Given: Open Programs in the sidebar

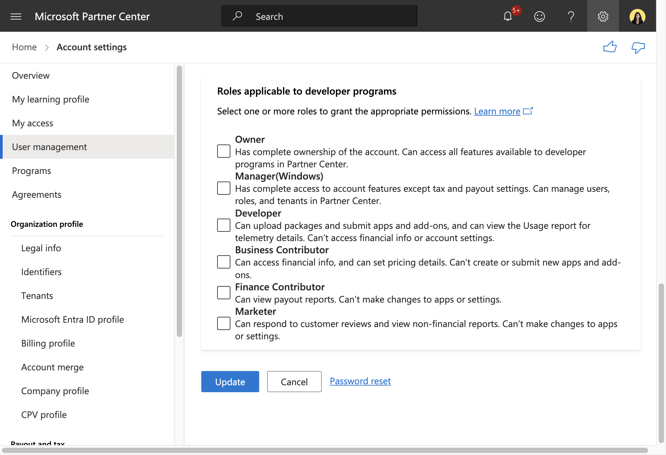Looking at the screenshot, I should tap(87, 171).
